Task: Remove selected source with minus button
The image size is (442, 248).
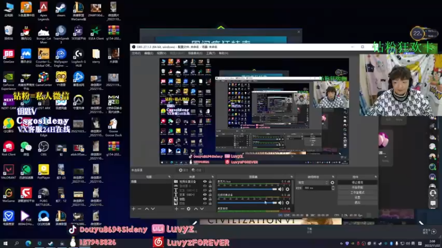Action: [x=182, y=209]
